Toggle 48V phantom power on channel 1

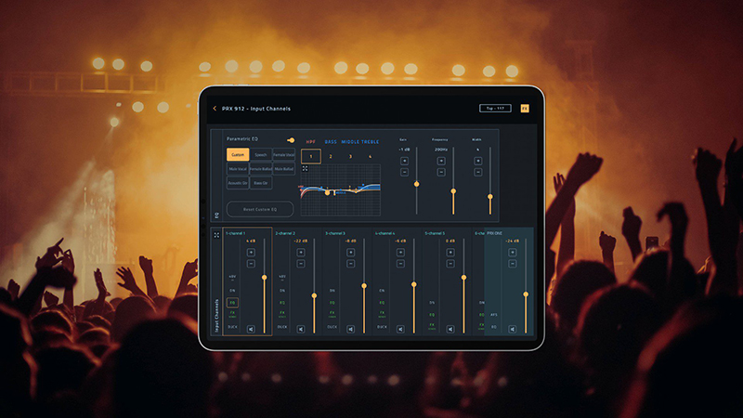click(232, 277)
